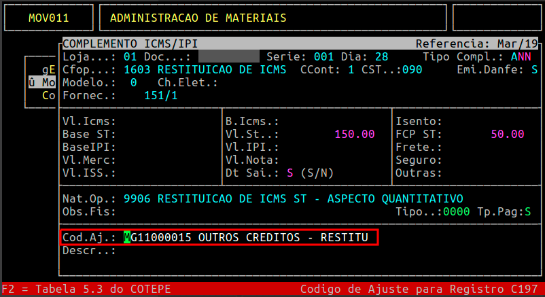Screen dimensions: 545x297
Task: Click the MOV011 program code box
Action: [49, 18]
